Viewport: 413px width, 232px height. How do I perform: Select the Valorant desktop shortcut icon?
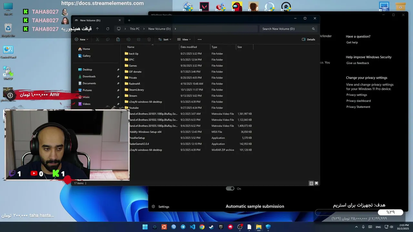[204, 6]
